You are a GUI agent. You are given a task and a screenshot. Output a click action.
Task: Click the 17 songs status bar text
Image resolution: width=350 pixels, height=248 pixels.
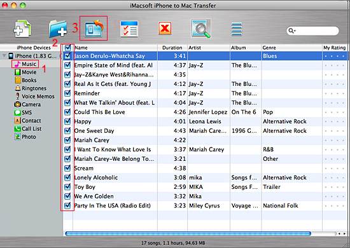click(x=173, y=243)
